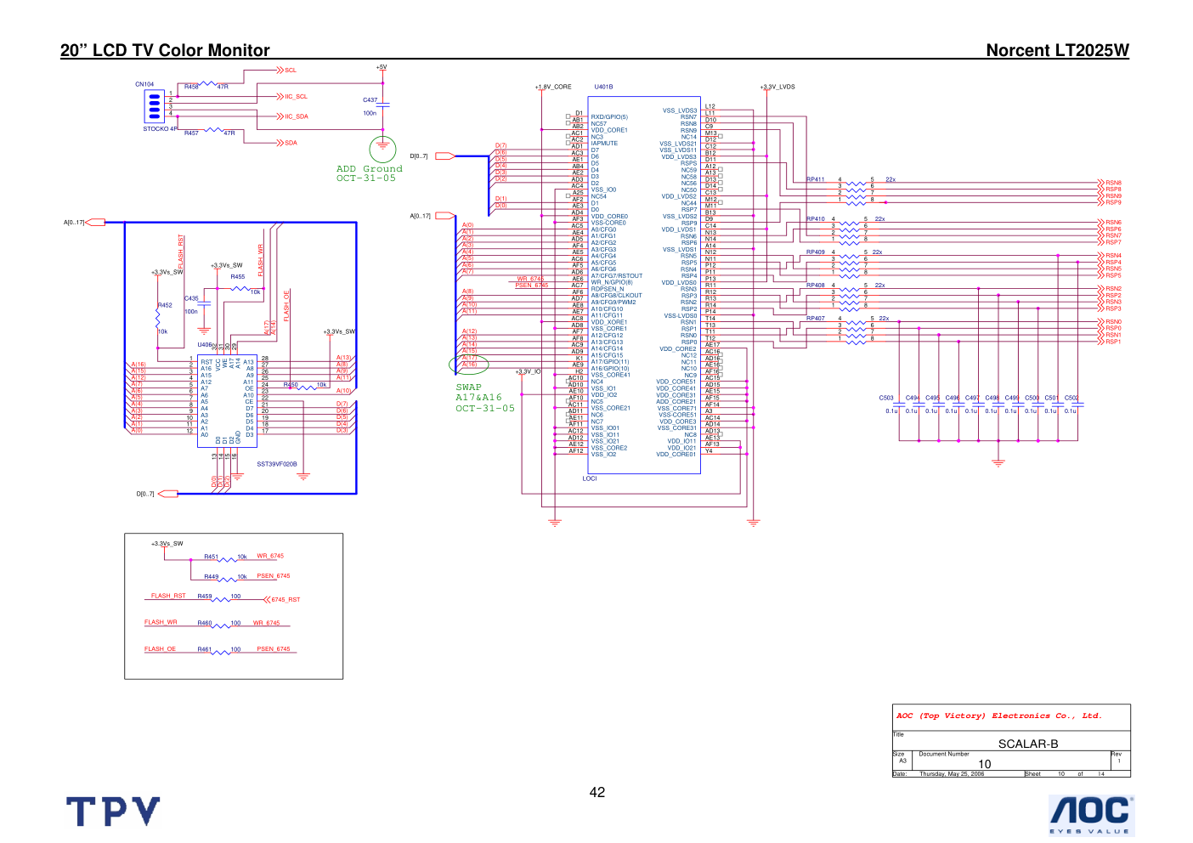Click the +3.3V_LVDS power label
Image resolution: width=1193 pixels, height=843 pixels.
(x=777, y=87)
